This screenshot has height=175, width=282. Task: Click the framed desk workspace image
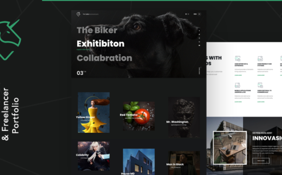[x=230, y=148]
